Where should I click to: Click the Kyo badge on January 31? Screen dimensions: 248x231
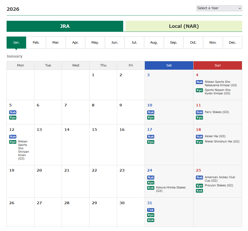(x=151, y=215)
